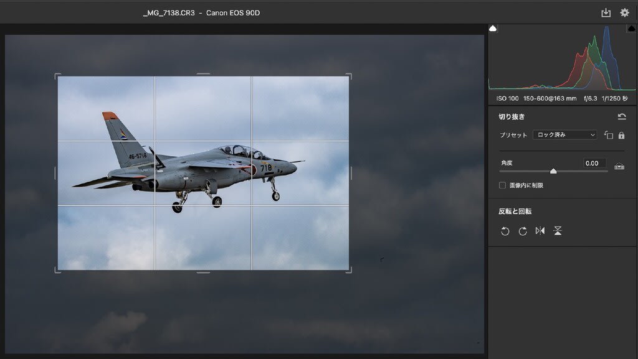
Task: Click the top edge crop handle
Action: pyautogui.click(x=204, y=74)
